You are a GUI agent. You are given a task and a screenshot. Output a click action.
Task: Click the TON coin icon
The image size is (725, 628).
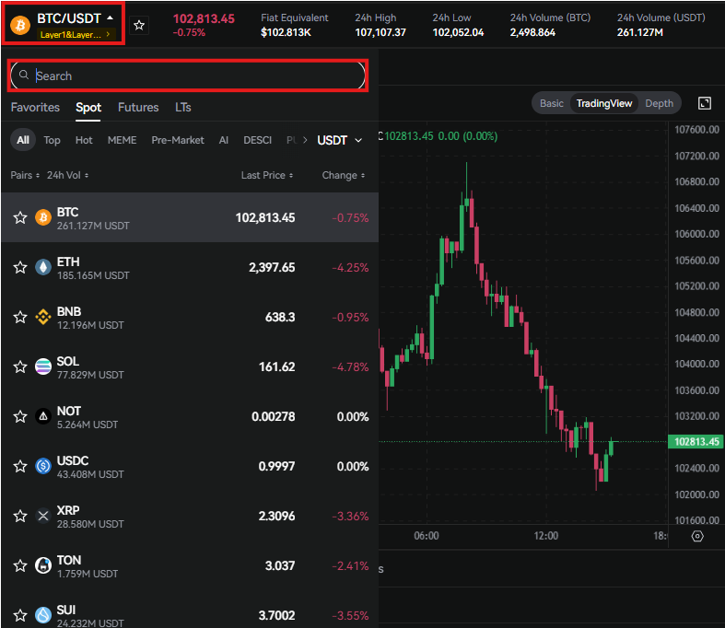pyautogui.click(x=43, y=565)
